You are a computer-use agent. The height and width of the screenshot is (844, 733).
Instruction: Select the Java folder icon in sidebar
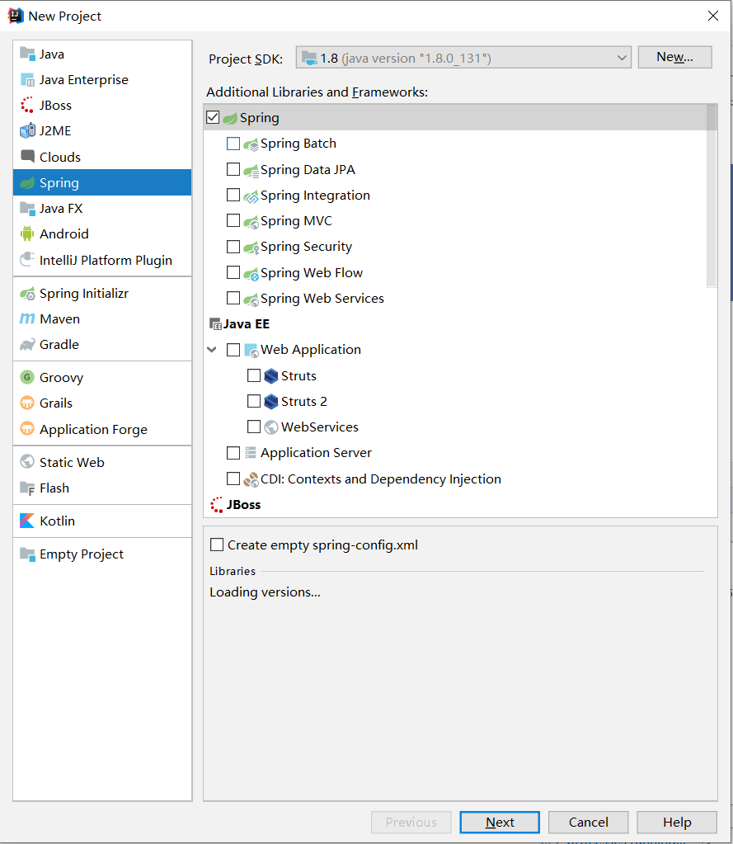pyautogui.click(x=27, y=54)
